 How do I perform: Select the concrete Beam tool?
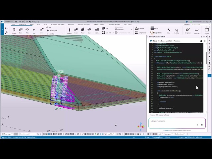point(76,30)
